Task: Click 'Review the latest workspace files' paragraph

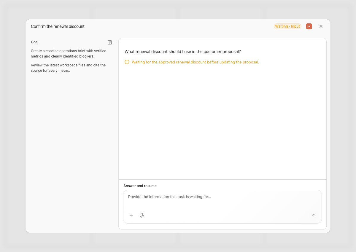Action: (x=69, y=68)
